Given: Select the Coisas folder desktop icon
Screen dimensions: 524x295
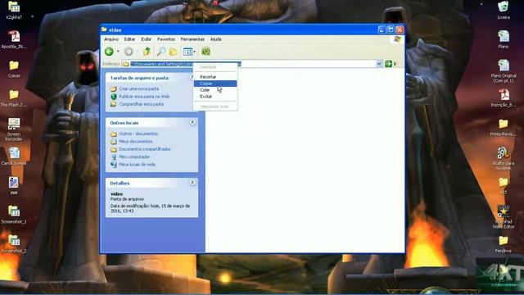Looking at the screenshot, I should click(x=14, y=69).
